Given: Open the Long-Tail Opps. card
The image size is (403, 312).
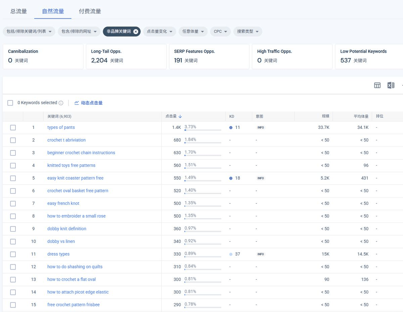Looking at the screenshot, I should coord(126,56).
